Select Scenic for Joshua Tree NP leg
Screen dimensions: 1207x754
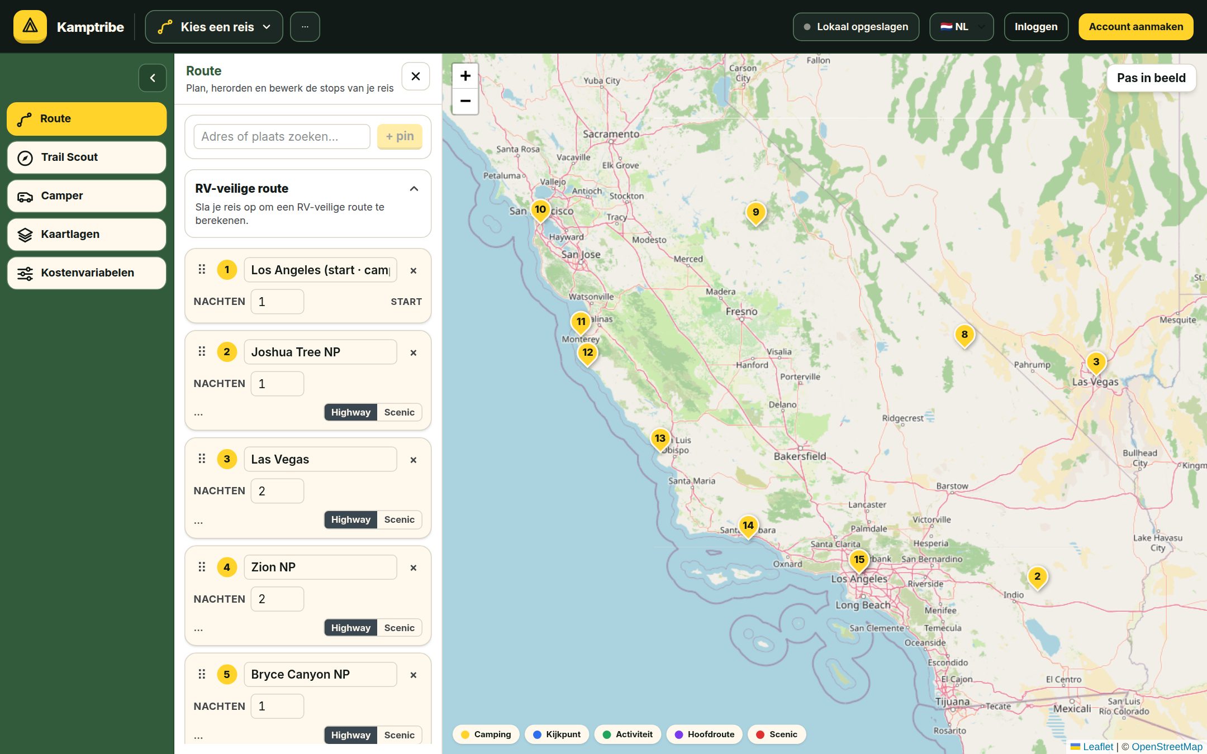click(400, 413)
